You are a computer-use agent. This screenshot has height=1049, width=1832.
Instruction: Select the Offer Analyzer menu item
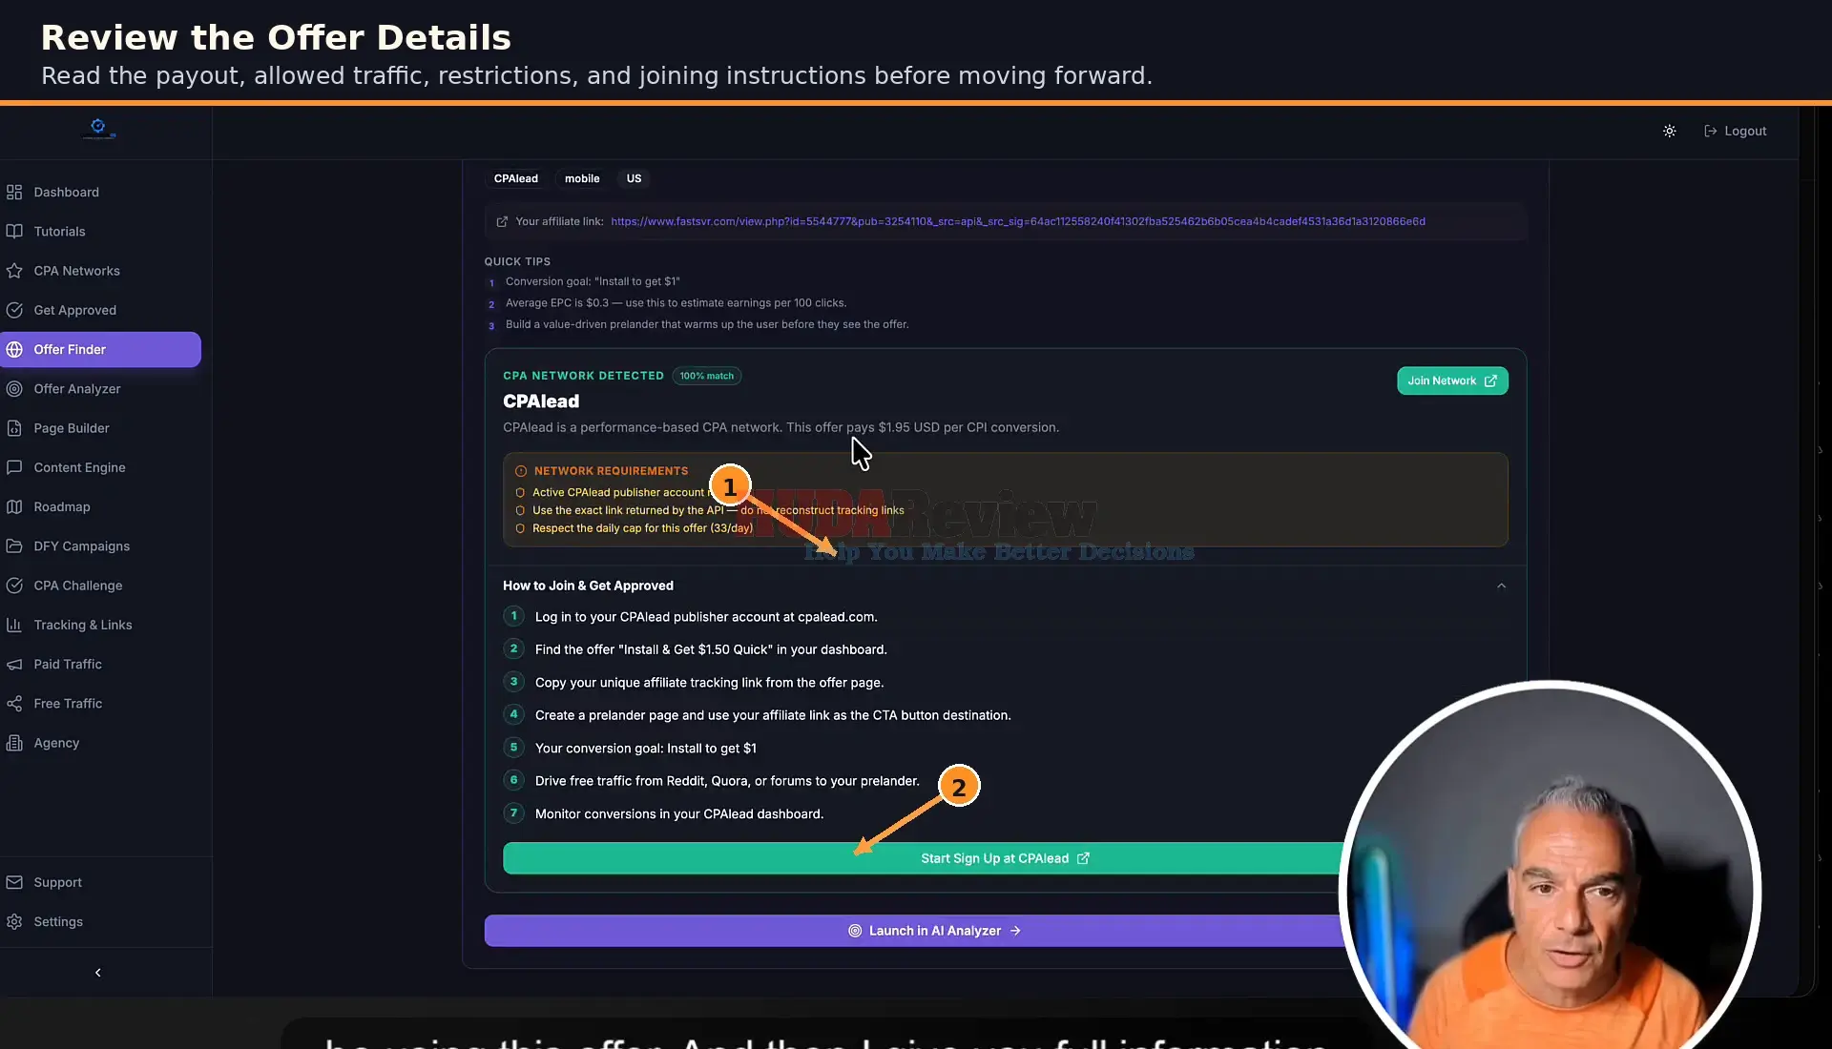[x=100, y=388]
